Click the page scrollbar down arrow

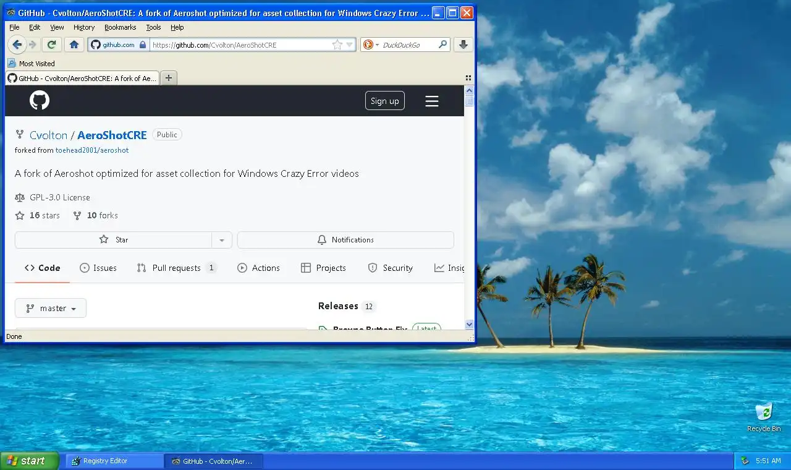click(x=469, y=325)
